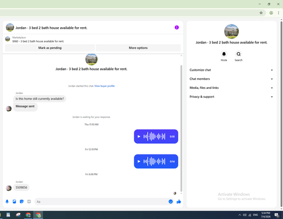Click Mark as pending button
Viewport: 283px width, 219px height.
[50, 48]
